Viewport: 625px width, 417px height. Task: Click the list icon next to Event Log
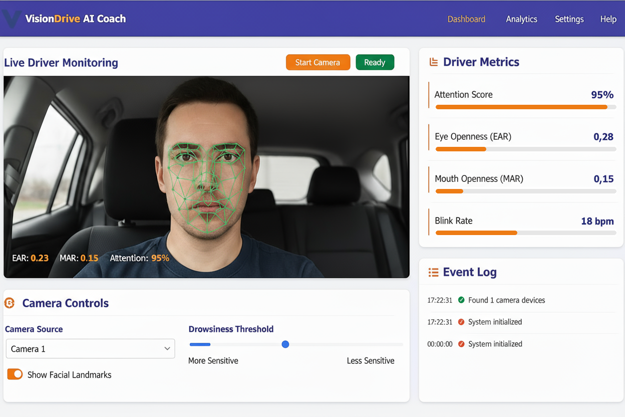click(433, 272)
